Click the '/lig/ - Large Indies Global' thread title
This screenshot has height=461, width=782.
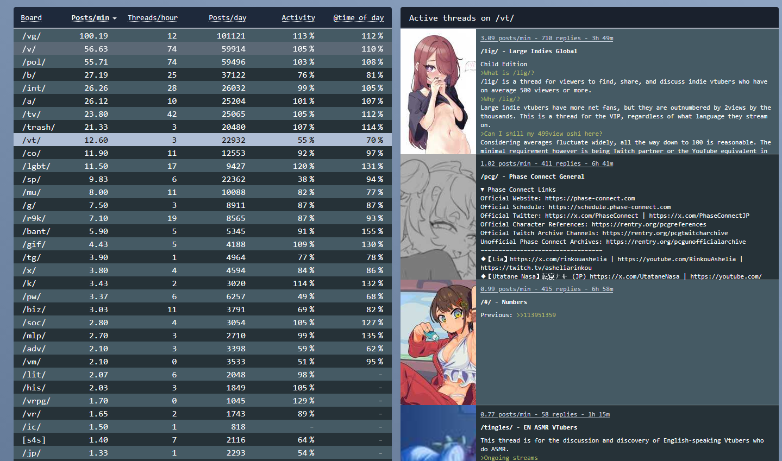coord(529,51)
